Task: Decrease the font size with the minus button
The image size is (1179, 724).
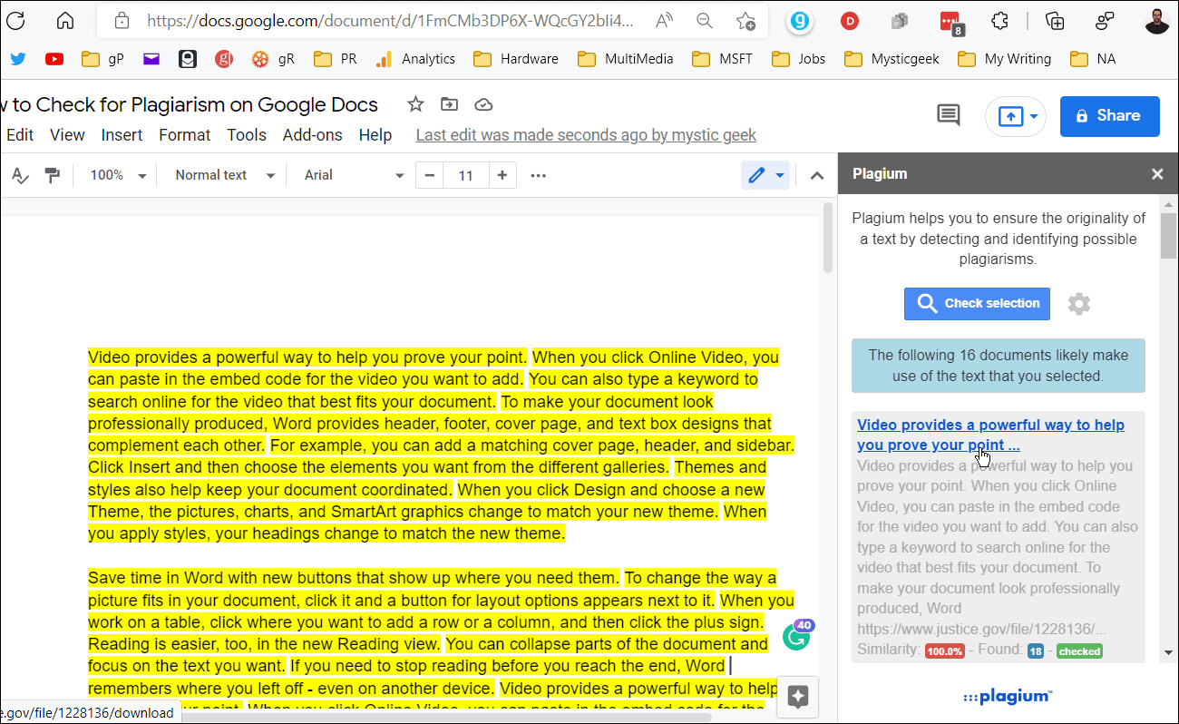Action: click(430, 175)
